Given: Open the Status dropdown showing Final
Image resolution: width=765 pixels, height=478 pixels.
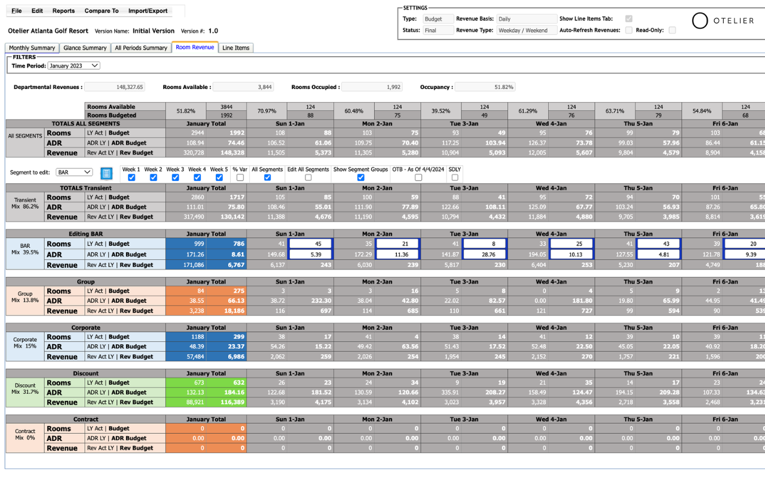Looking at the screenshot, I should 438,30.
